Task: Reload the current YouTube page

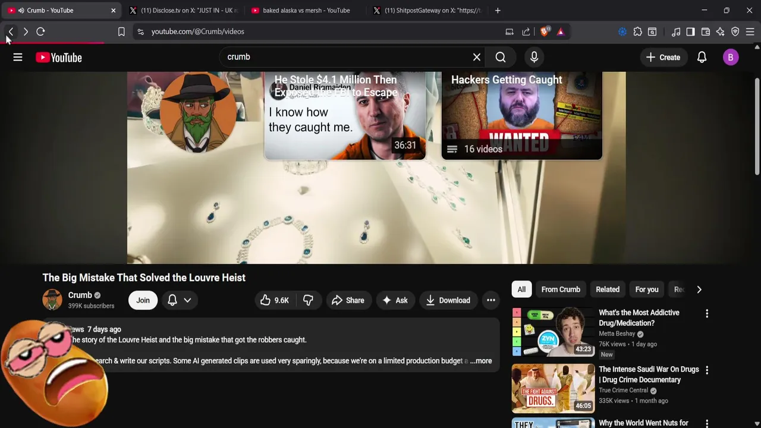Action: (x=40, y=32)
